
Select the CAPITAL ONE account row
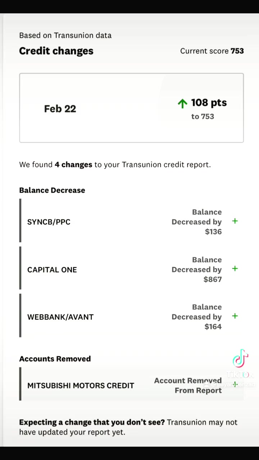(131, 268)
